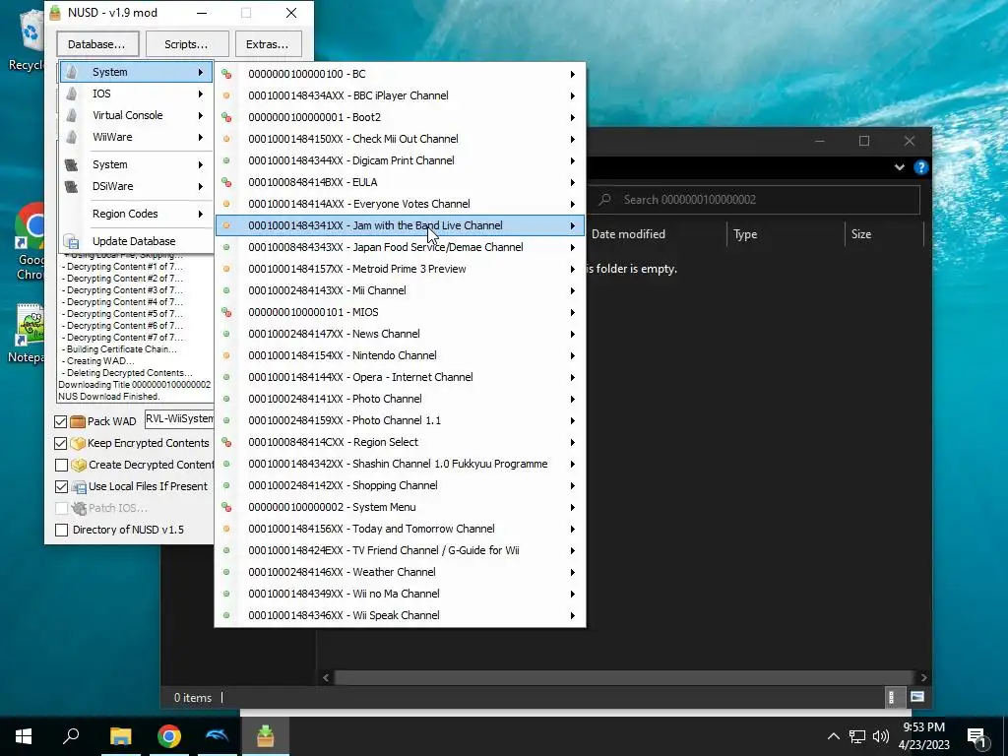Screen dimensions: 1008x756
Task: Click the Update Database icon
Action: tap(71, 242)
